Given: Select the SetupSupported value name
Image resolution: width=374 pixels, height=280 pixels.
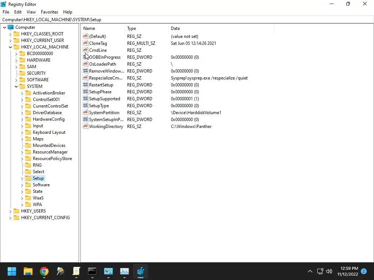Looking at the screenshot, I should (x=104, y=98).
